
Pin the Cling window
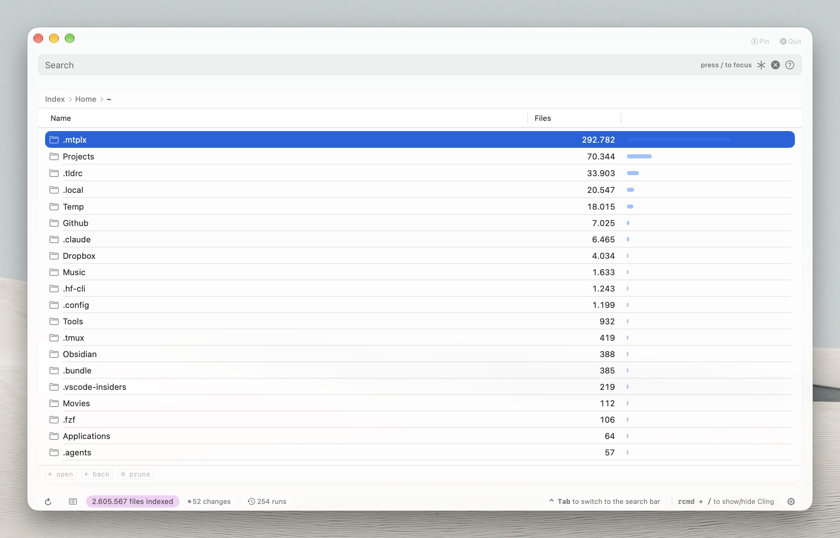760,41
